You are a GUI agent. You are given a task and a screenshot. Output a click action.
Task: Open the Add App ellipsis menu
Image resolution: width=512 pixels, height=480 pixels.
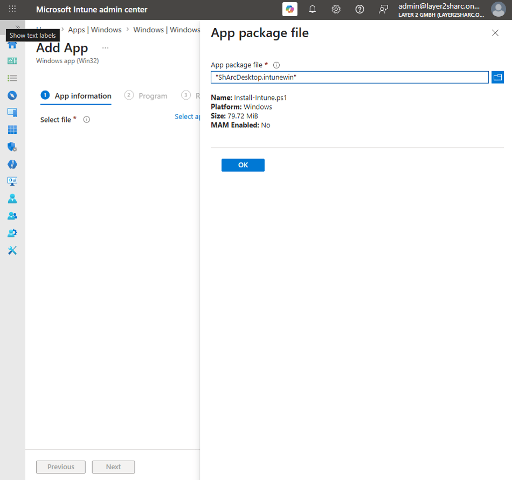(x=105, y=48)
